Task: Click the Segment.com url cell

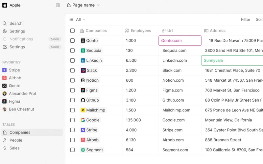Action: click(x=180, y=150)
